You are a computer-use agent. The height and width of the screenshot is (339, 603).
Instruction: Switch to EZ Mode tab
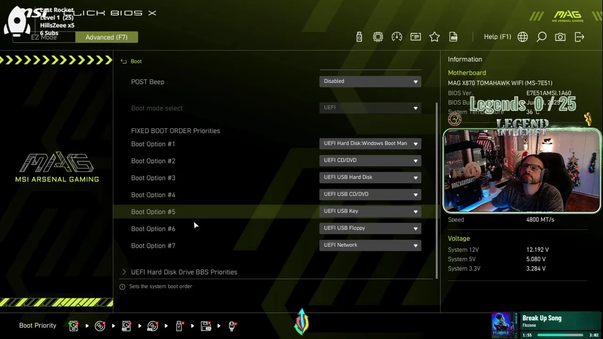point(44,37)
